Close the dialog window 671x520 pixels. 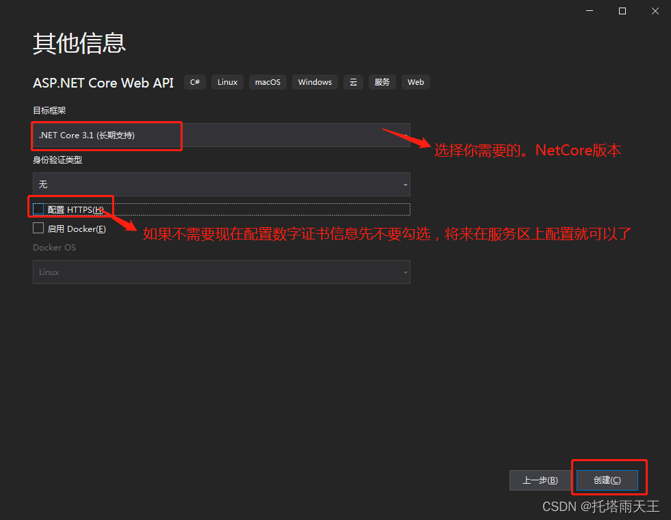tap(655, 11)
